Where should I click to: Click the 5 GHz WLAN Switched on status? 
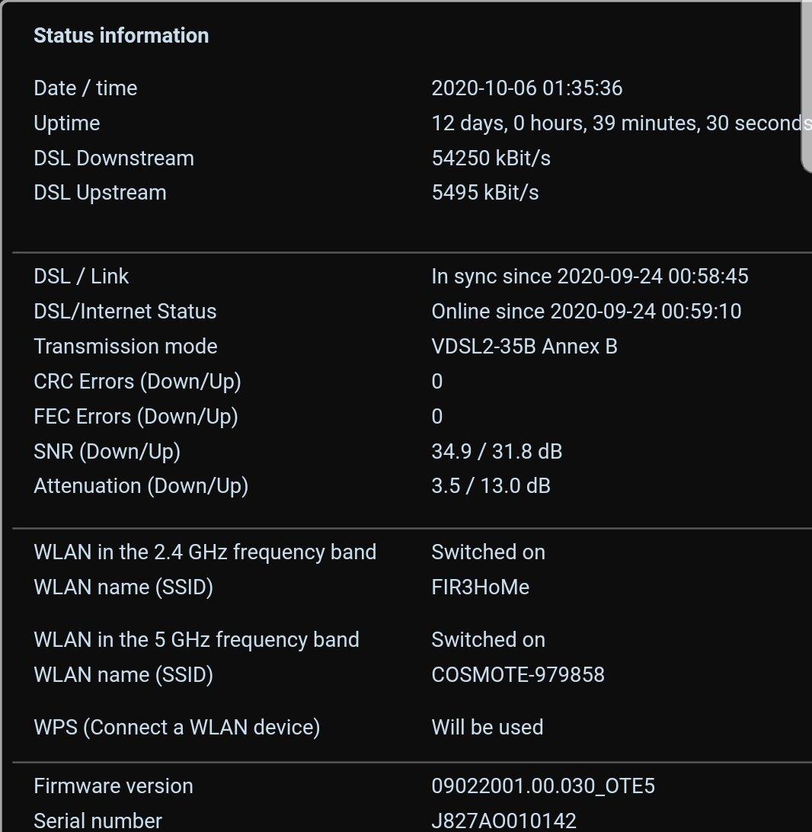point(488,640)
